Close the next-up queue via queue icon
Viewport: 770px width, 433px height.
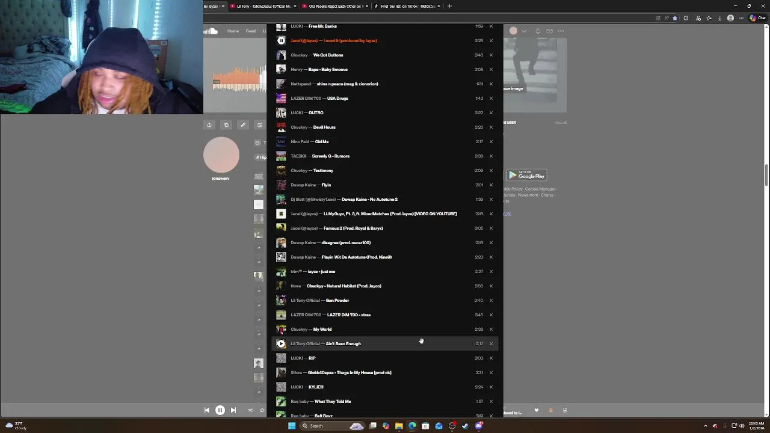click(x=565, y=410)
